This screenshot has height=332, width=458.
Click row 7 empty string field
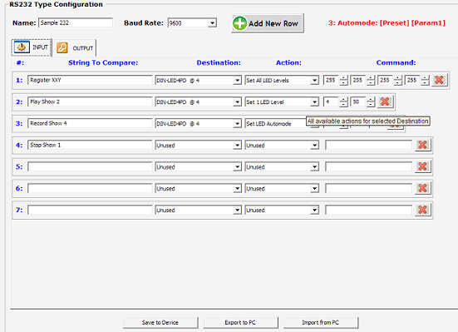90,210
